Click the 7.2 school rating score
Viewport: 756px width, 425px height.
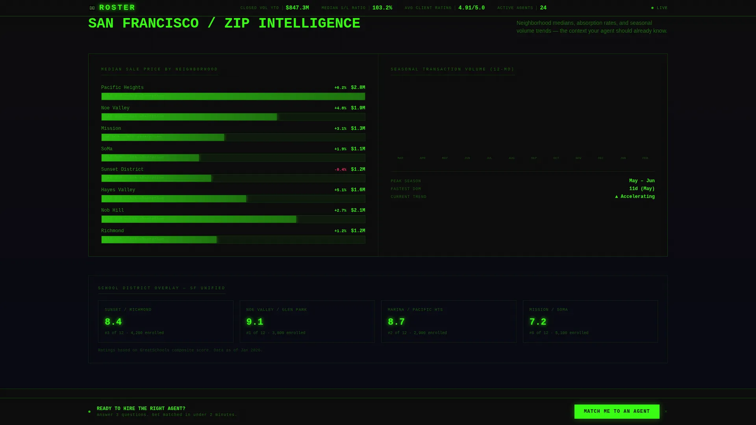coord(538,322)
